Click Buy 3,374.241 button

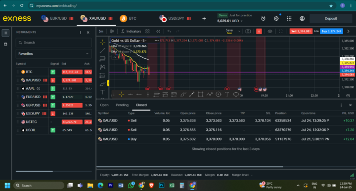coord(331,31)
